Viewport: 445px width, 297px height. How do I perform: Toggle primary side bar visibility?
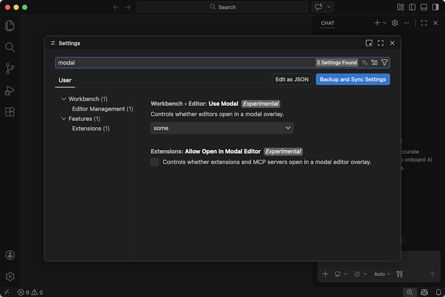coord(412,7)
